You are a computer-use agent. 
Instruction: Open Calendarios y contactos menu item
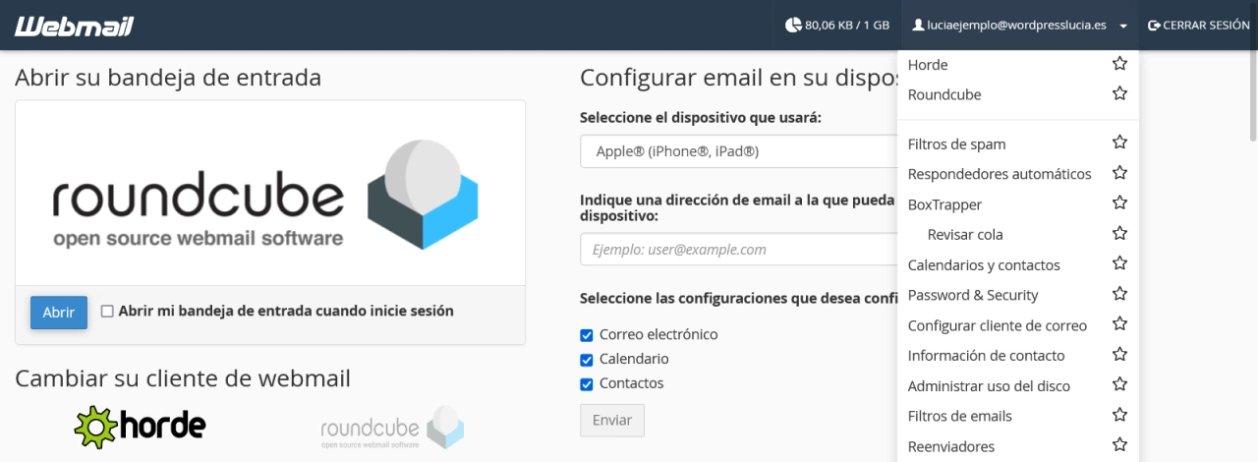[x=984, y=265]
